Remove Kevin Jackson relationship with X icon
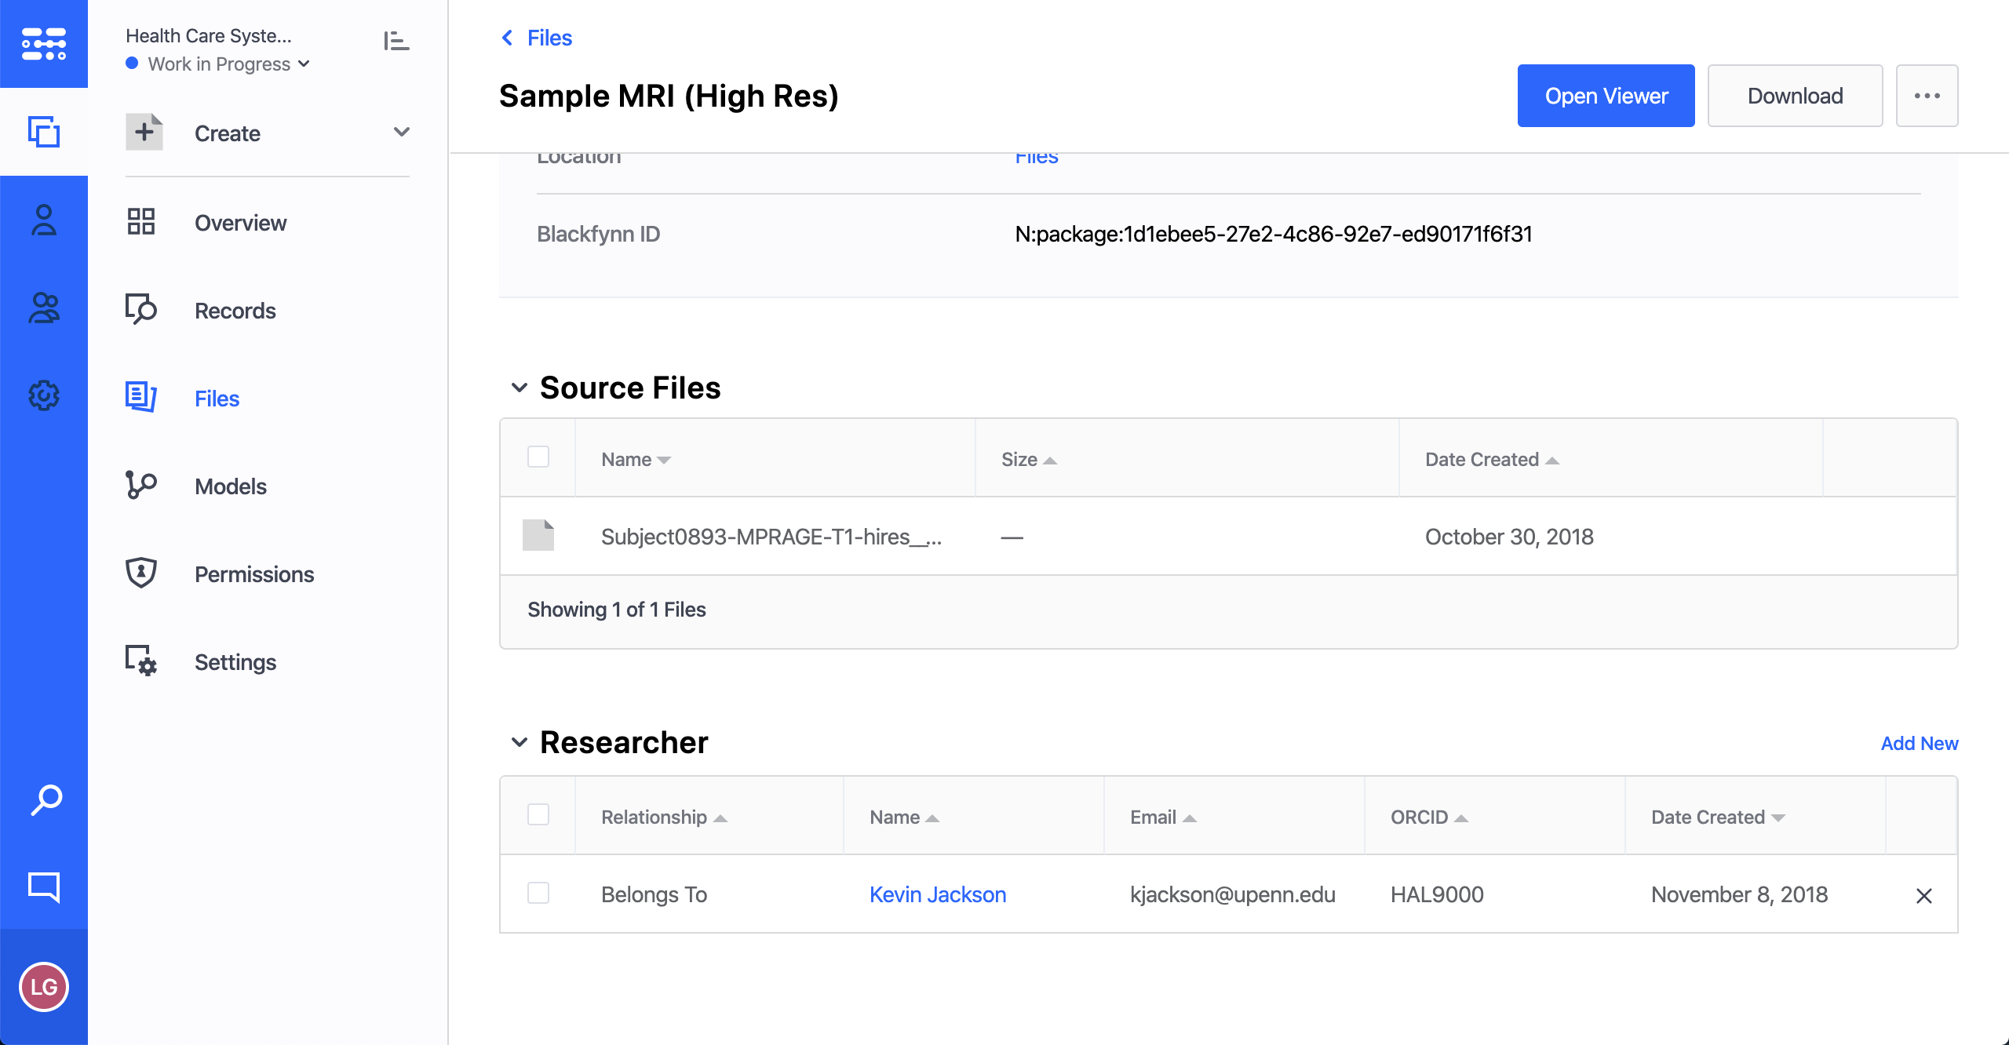 [x=1923, y=895]
